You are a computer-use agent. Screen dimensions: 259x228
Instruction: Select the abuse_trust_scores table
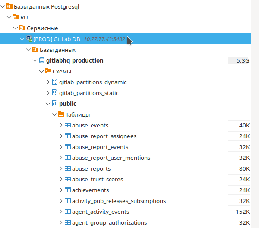point(98,179)
